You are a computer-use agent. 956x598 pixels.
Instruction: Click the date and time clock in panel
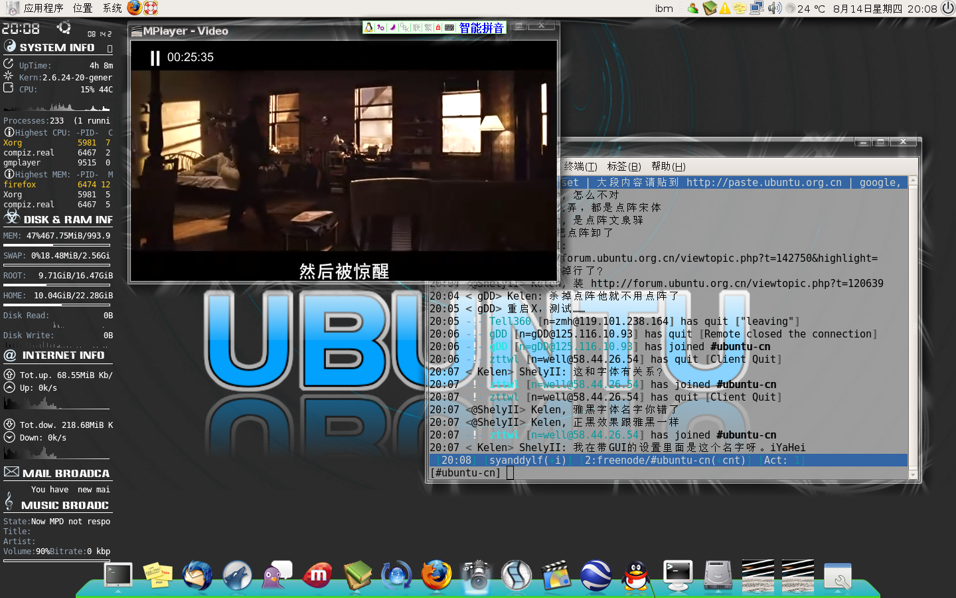[x=885, y=9]
